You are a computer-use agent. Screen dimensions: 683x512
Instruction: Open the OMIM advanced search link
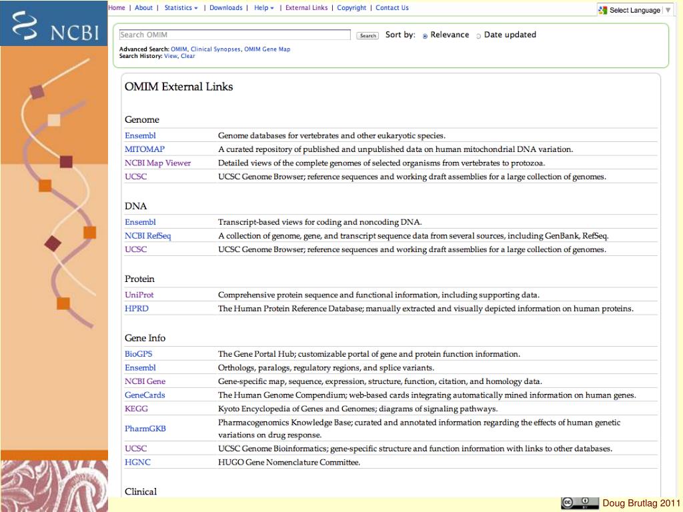[x=179, y=49]
